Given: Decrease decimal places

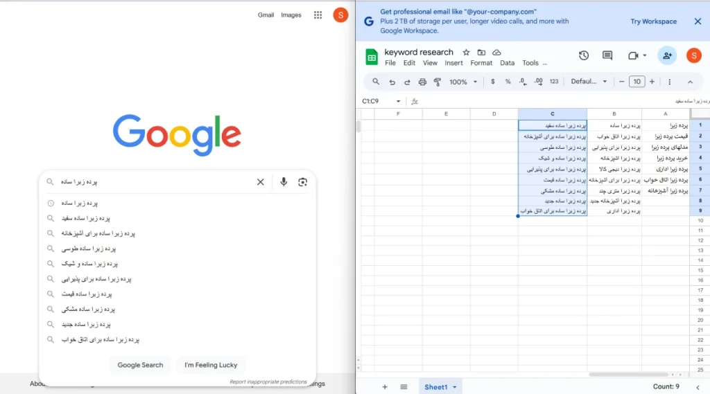Looking at the screenshot, I should tap(523, 82).
